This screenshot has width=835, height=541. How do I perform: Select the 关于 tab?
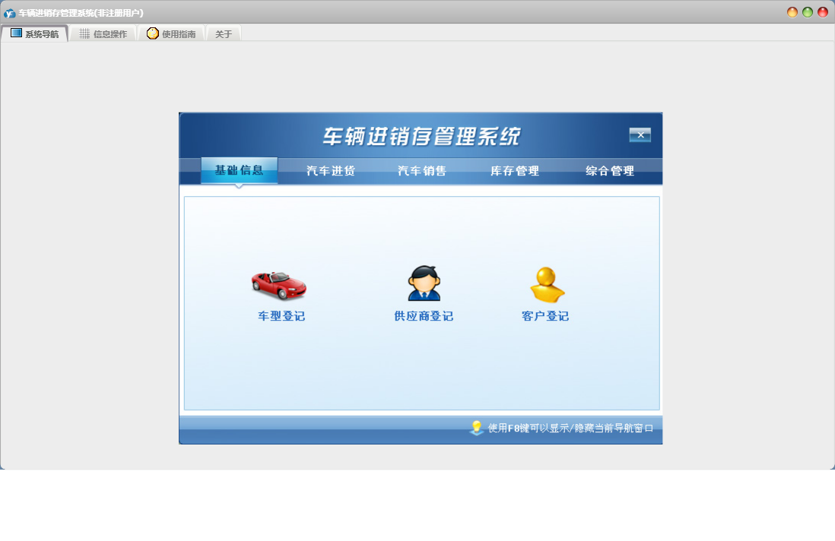tap(224, 34)
